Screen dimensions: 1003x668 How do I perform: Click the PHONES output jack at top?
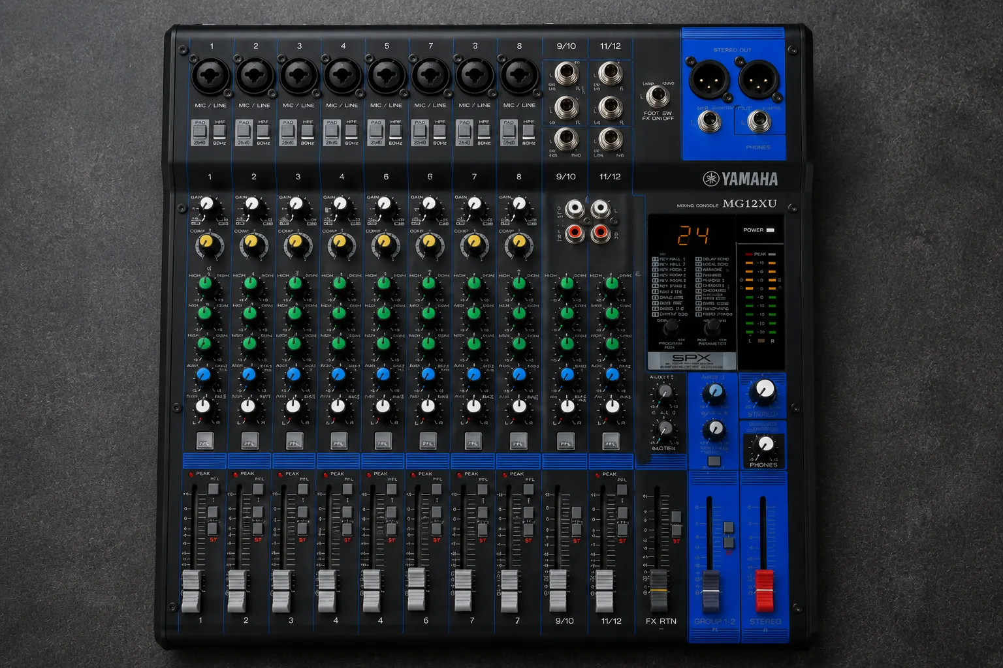(759, 121)
